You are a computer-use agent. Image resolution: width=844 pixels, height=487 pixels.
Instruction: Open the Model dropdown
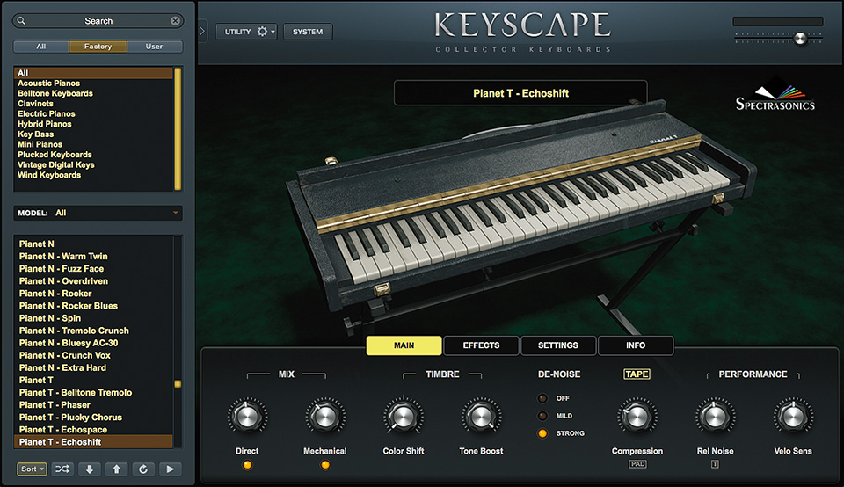pos(98,213)
